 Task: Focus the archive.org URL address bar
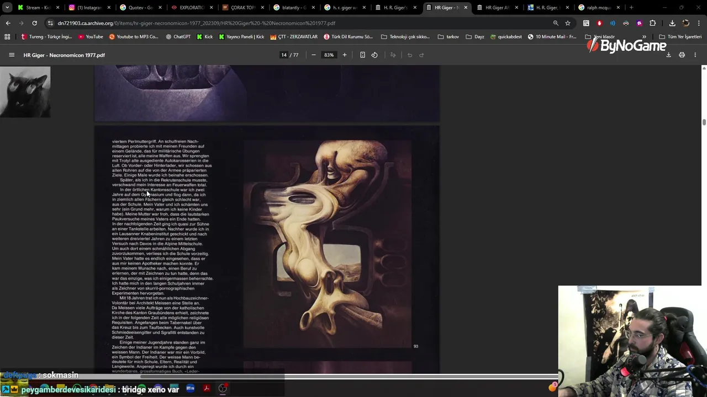click(298, 23)
